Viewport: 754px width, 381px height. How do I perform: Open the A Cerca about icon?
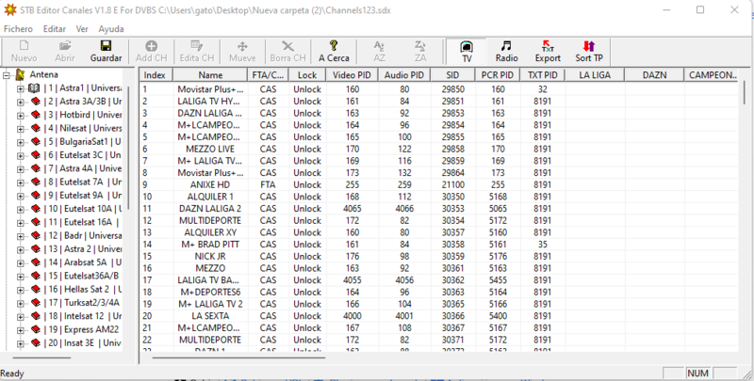(334, 46)
